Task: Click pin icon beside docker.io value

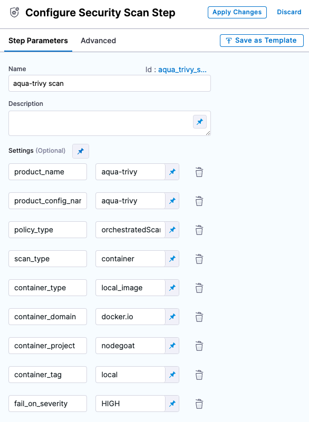Action: pyautogui.click(x=172, y=317)
